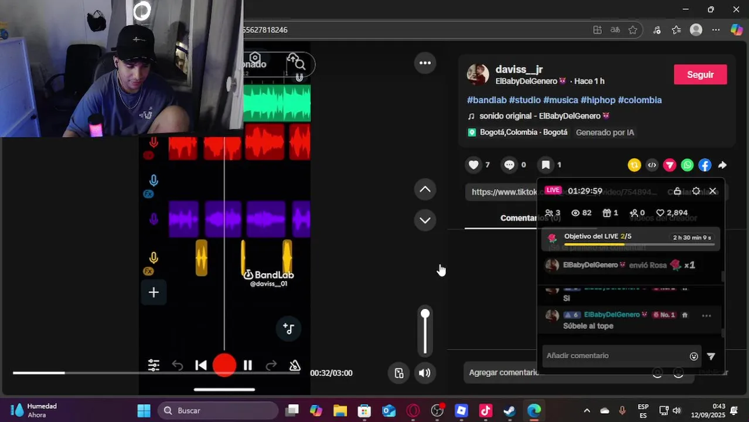Screen dimensions: 749x422
Task: Click the BandLab redo arrow
Action: (x=271, y=366)
